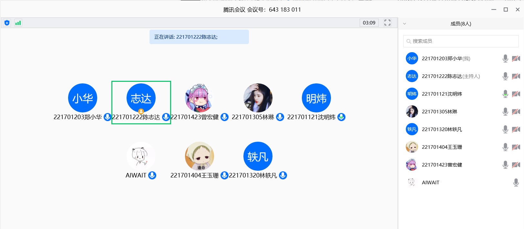
Task: Click the 正在讲话 speaking banner
Action: (199, 37)
